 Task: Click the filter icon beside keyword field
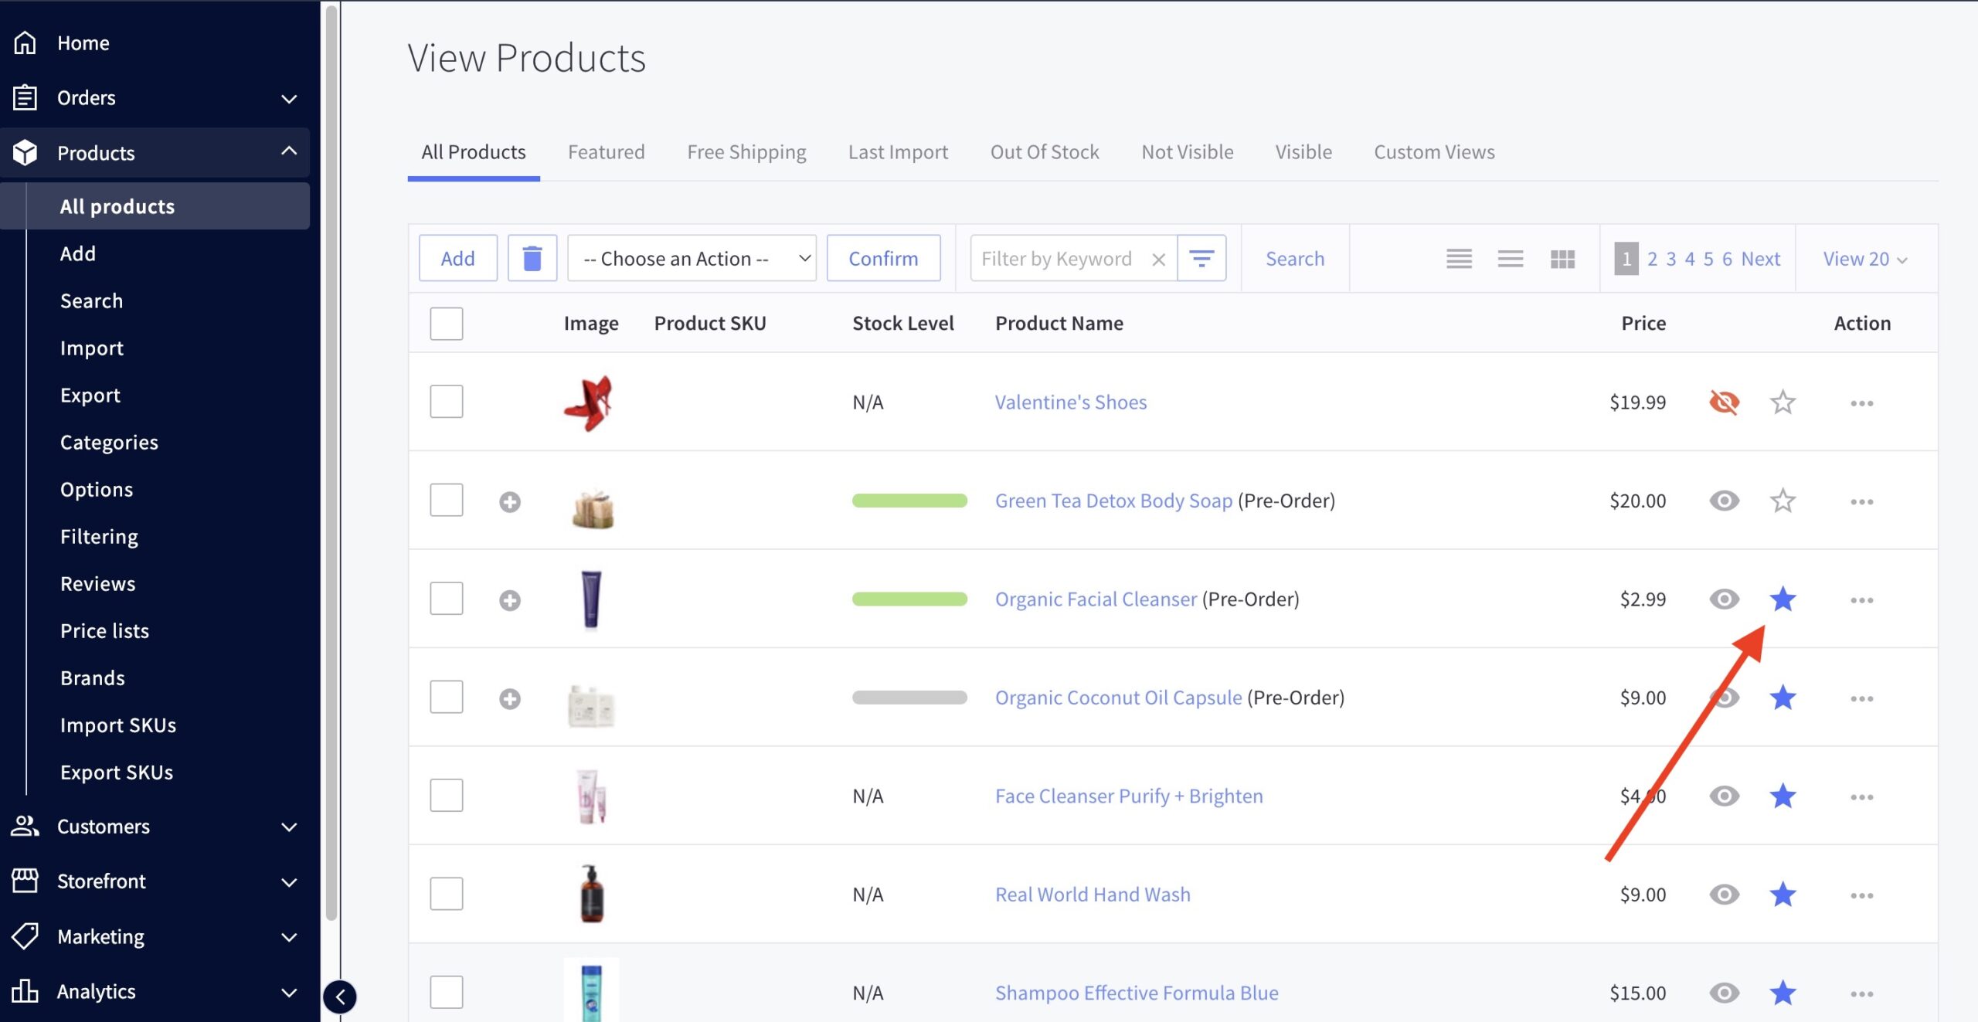click(x=1201, y=258)
